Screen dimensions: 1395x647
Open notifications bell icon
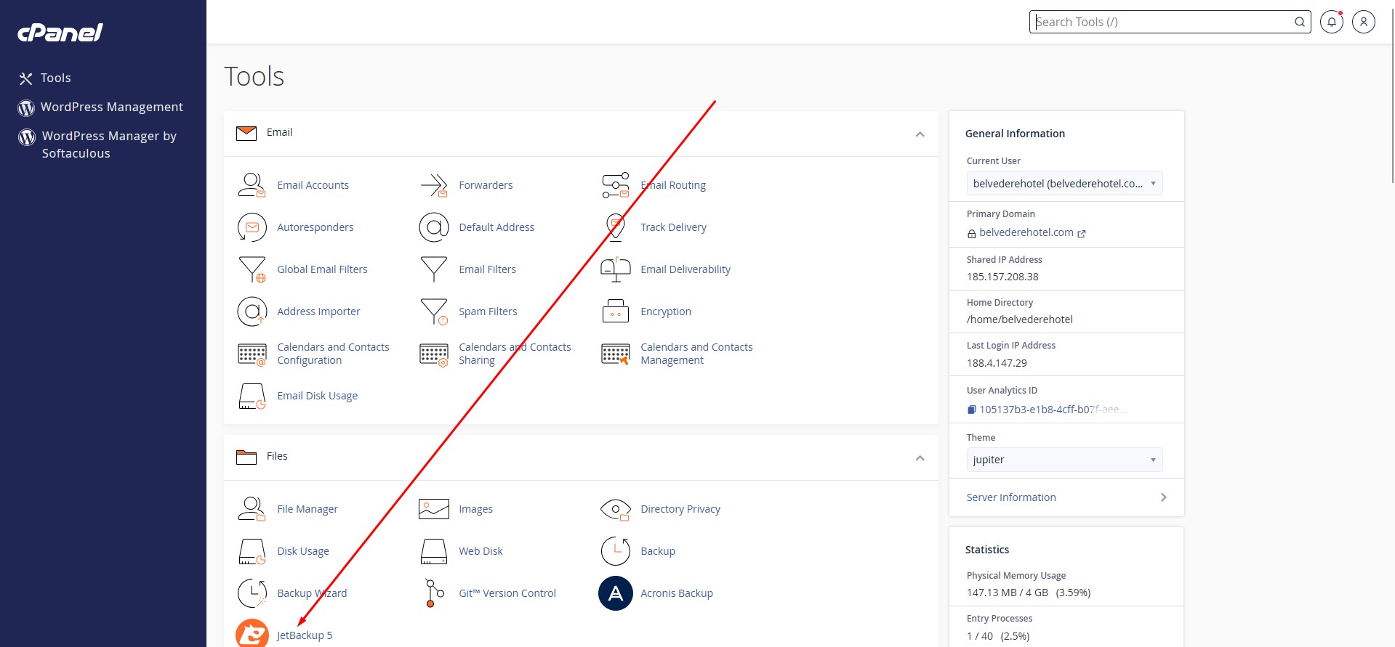point(1331,22)
